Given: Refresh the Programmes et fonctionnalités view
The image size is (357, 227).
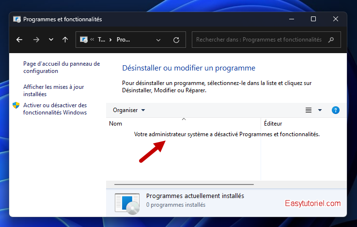Looking at the screenshot, I should coord(176,40).
